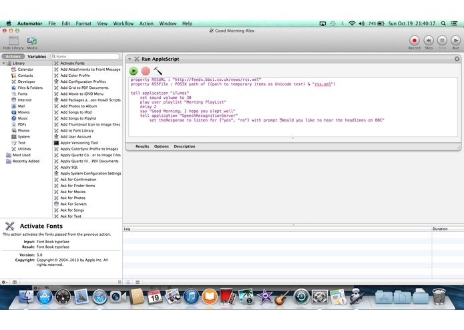Select Contacts in the Library

25,75
